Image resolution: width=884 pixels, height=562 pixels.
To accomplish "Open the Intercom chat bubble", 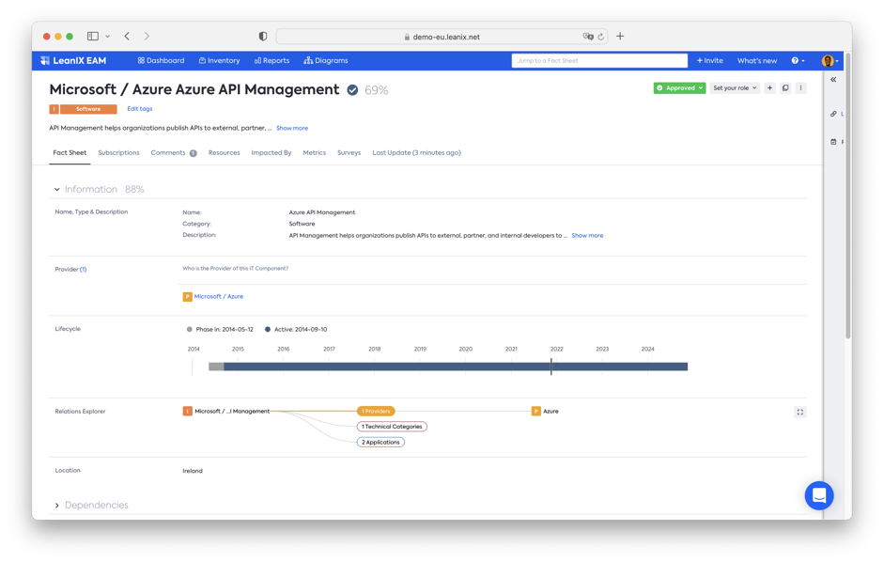I will pyautogui.click(x=818, y=495).
